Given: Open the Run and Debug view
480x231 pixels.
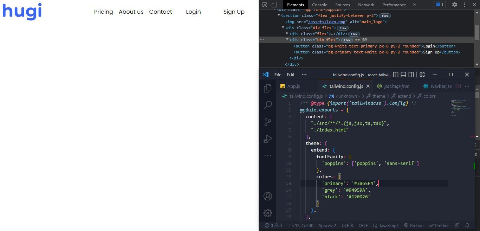Looking at the screenshot, I should tap(268, 139).
